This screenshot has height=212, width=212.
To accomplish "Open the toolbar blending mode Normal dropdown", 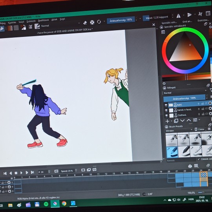I will [60, 24].
